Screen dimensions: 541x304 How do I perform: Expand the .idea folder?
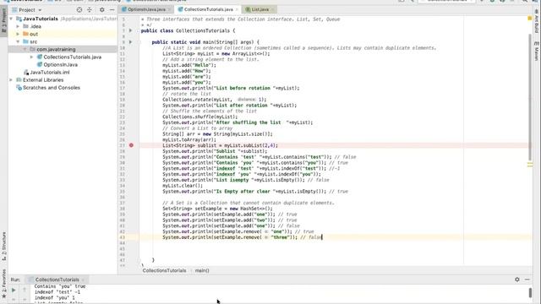tap(18, 26)
